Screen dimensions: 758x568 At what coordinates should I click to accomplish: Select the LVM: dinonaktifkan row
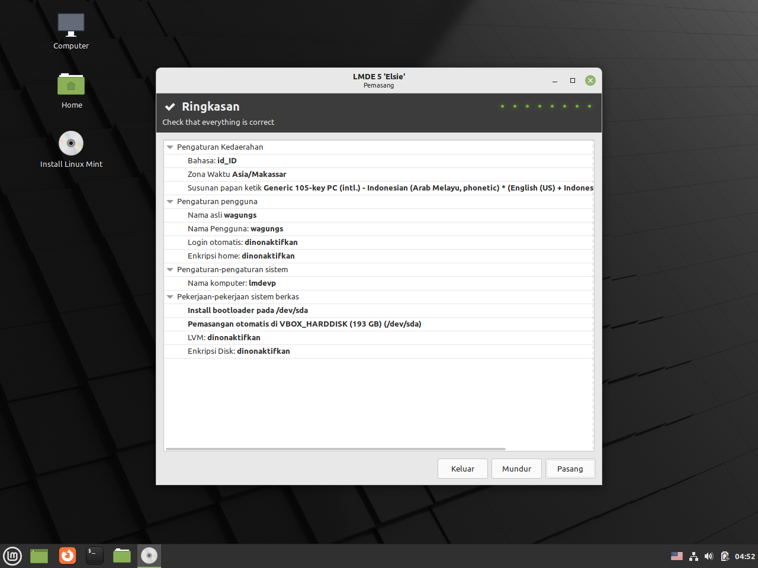pyautogui.click(x=379, y=338)
